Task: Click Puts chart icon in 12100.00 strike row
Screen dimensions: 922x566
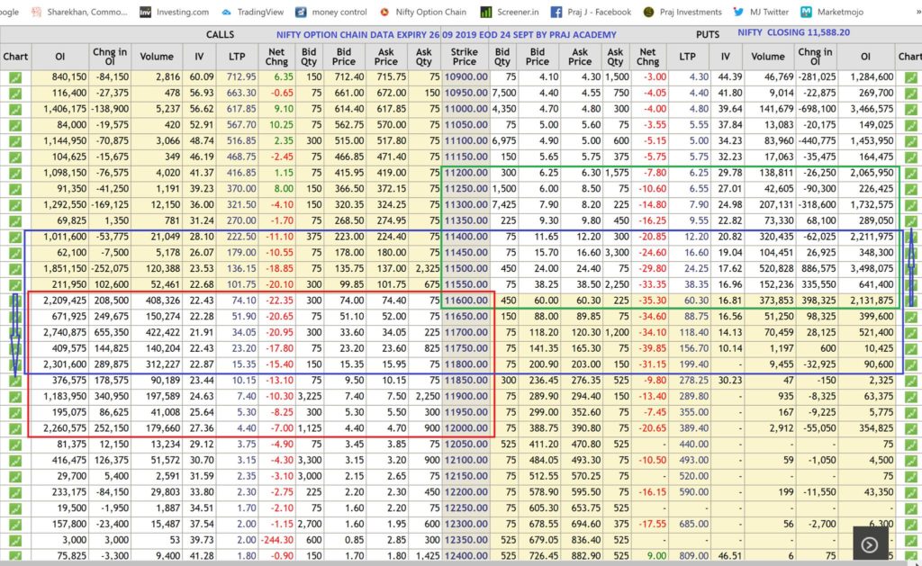Action: point(910,461)
